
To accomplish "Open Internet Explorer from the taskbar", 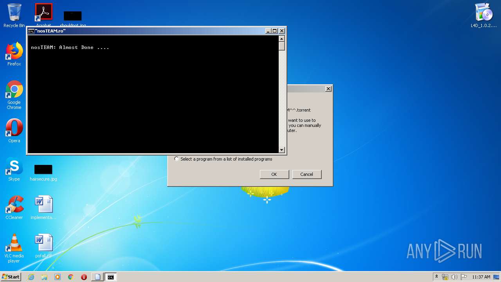I will [x=31, y=277].
